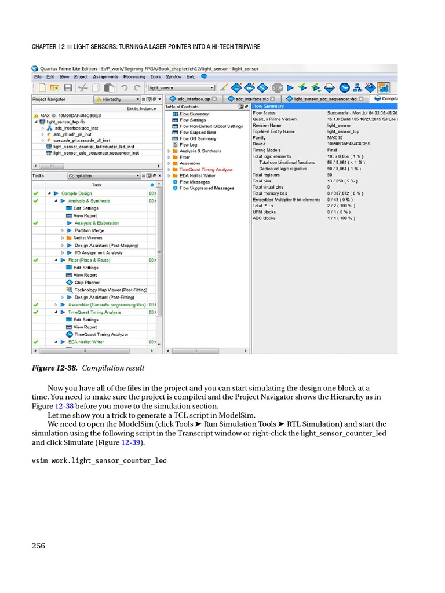
Task: Open the project entity dropdown showing light_sensor
Action: coord(211,88)
